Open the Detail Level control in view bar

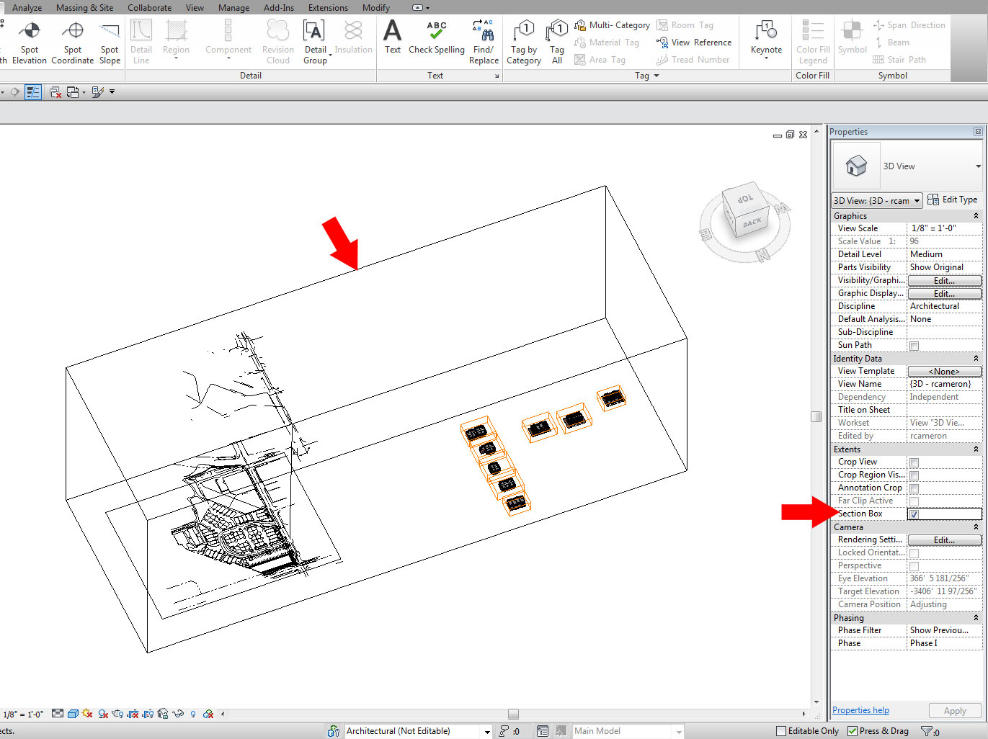pos(58,714)
